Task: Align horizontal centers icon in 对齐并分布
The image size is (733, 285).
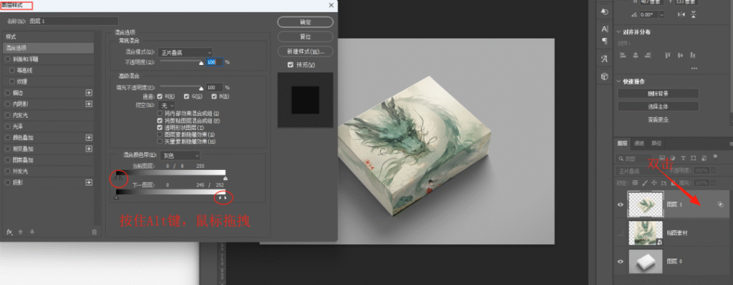Action: 636,55
